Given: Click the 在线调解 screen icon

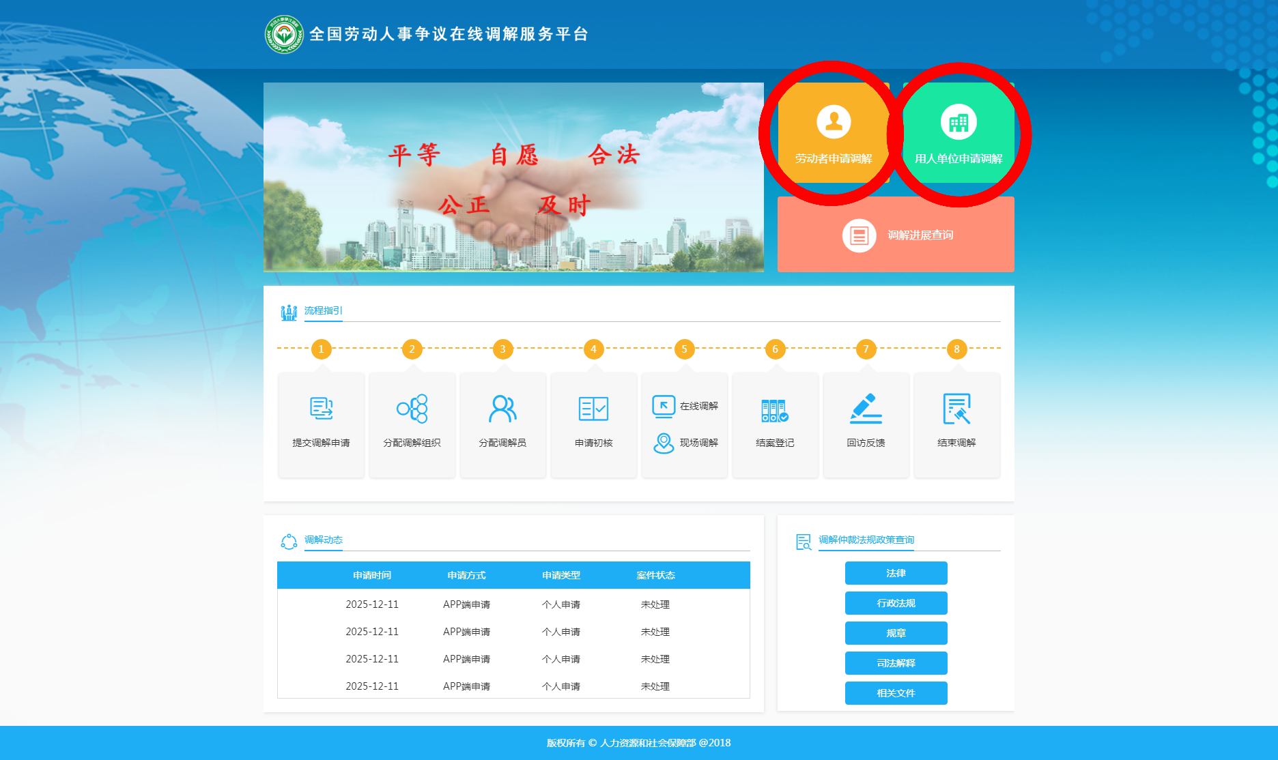Looking at the screenshot, I should tap(664, 405).
